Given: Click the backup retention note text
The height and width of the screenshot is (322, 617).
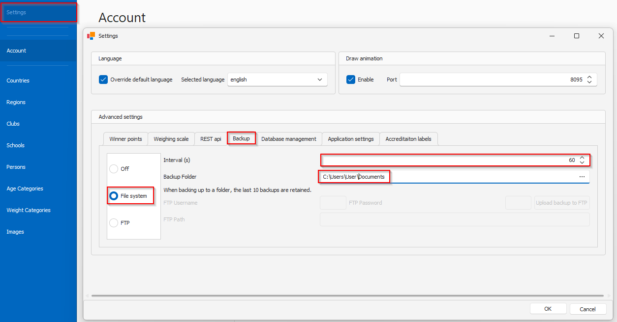Looking at the screenshot, I should [x=237, y=190].
